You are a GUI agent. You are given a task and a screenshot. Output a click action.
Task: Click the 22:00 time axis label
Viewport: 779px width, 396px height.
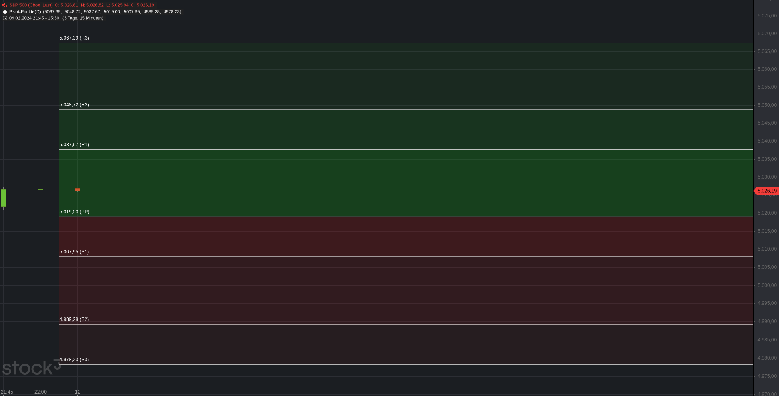(41, 392)
